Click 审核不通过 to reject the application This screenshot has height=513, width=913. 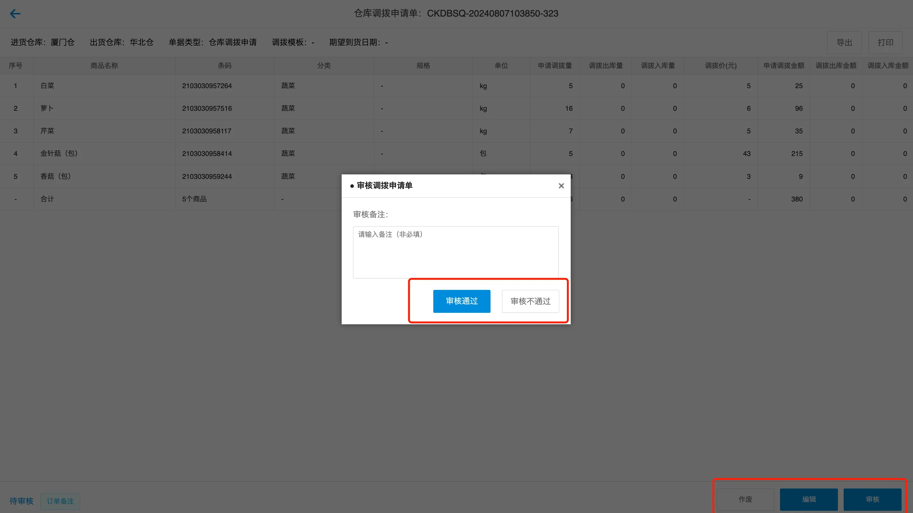click(x=530, y=301)
